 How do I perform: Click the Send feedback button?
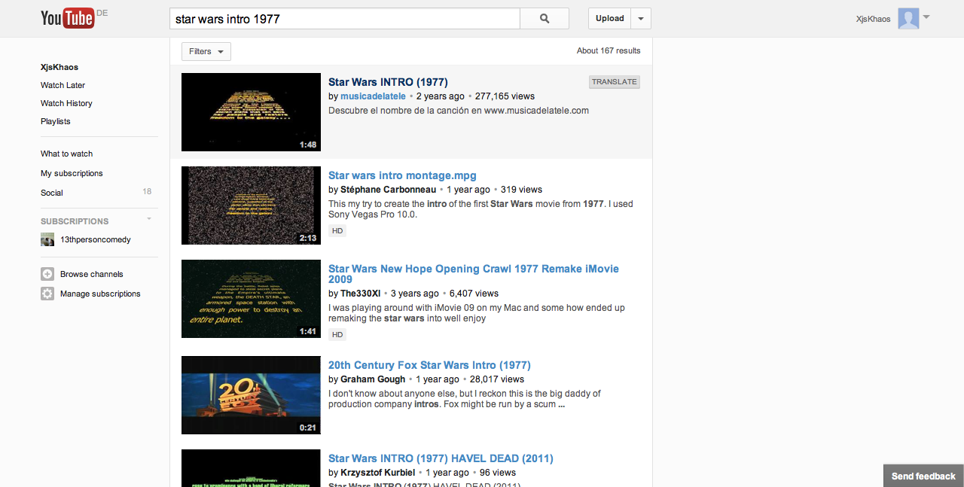923,476
